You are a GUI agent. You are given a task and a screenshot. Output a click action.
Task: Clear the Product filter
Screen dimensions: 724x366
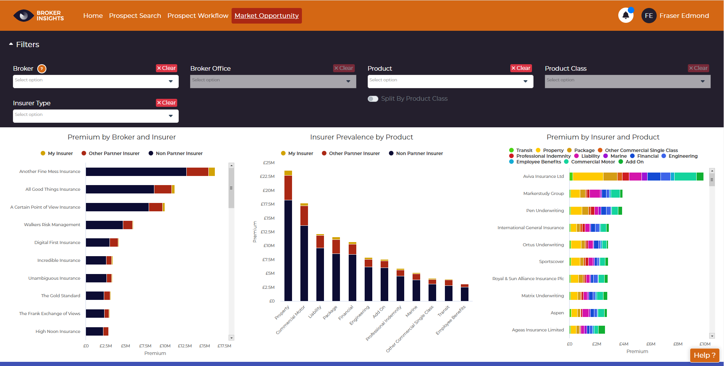(x=521, y=68)
